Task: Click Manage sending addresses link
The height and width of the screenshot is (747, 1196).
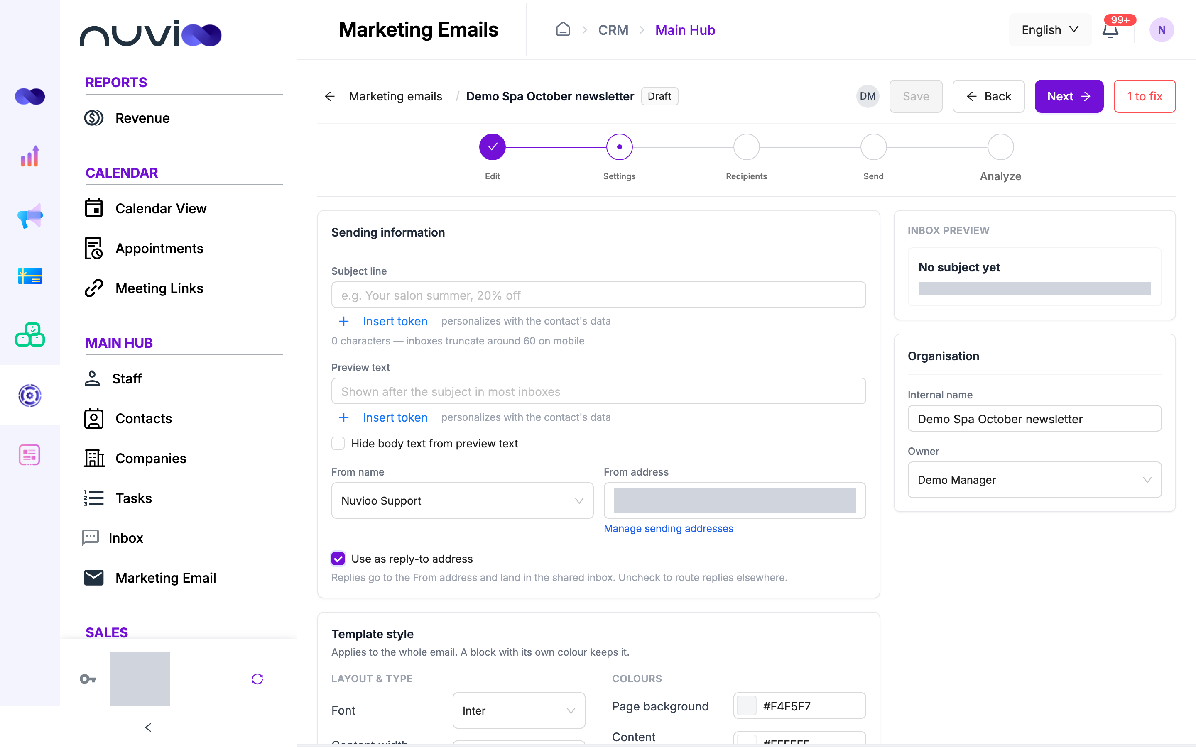Action: [x=668, y=528]
